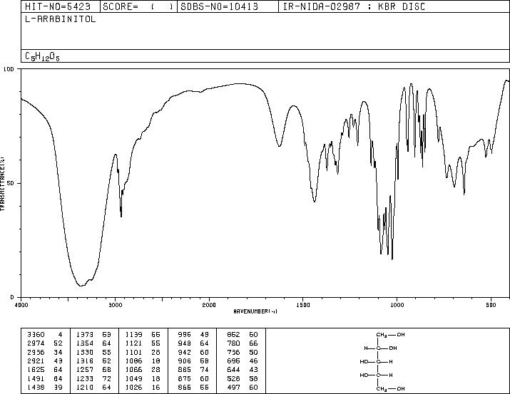Click the WAVENUMBER axis title
This screenshot has width=510, height=394.
255,311
